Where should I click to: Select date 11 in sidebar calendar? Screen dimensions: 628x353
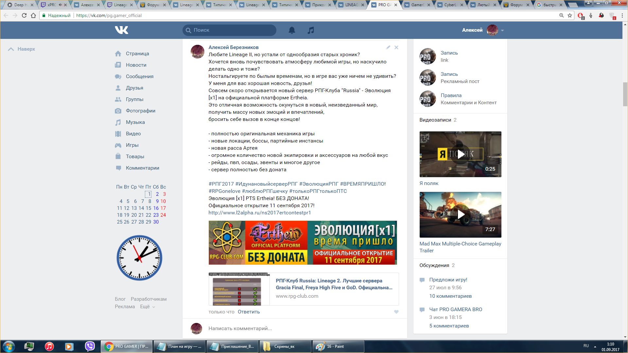tap(120, 208)
